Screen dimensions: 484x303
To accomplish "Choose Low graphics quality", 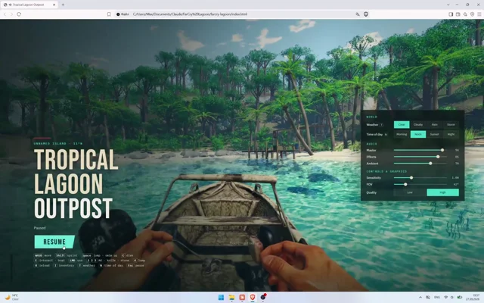I will coord(410,192).
